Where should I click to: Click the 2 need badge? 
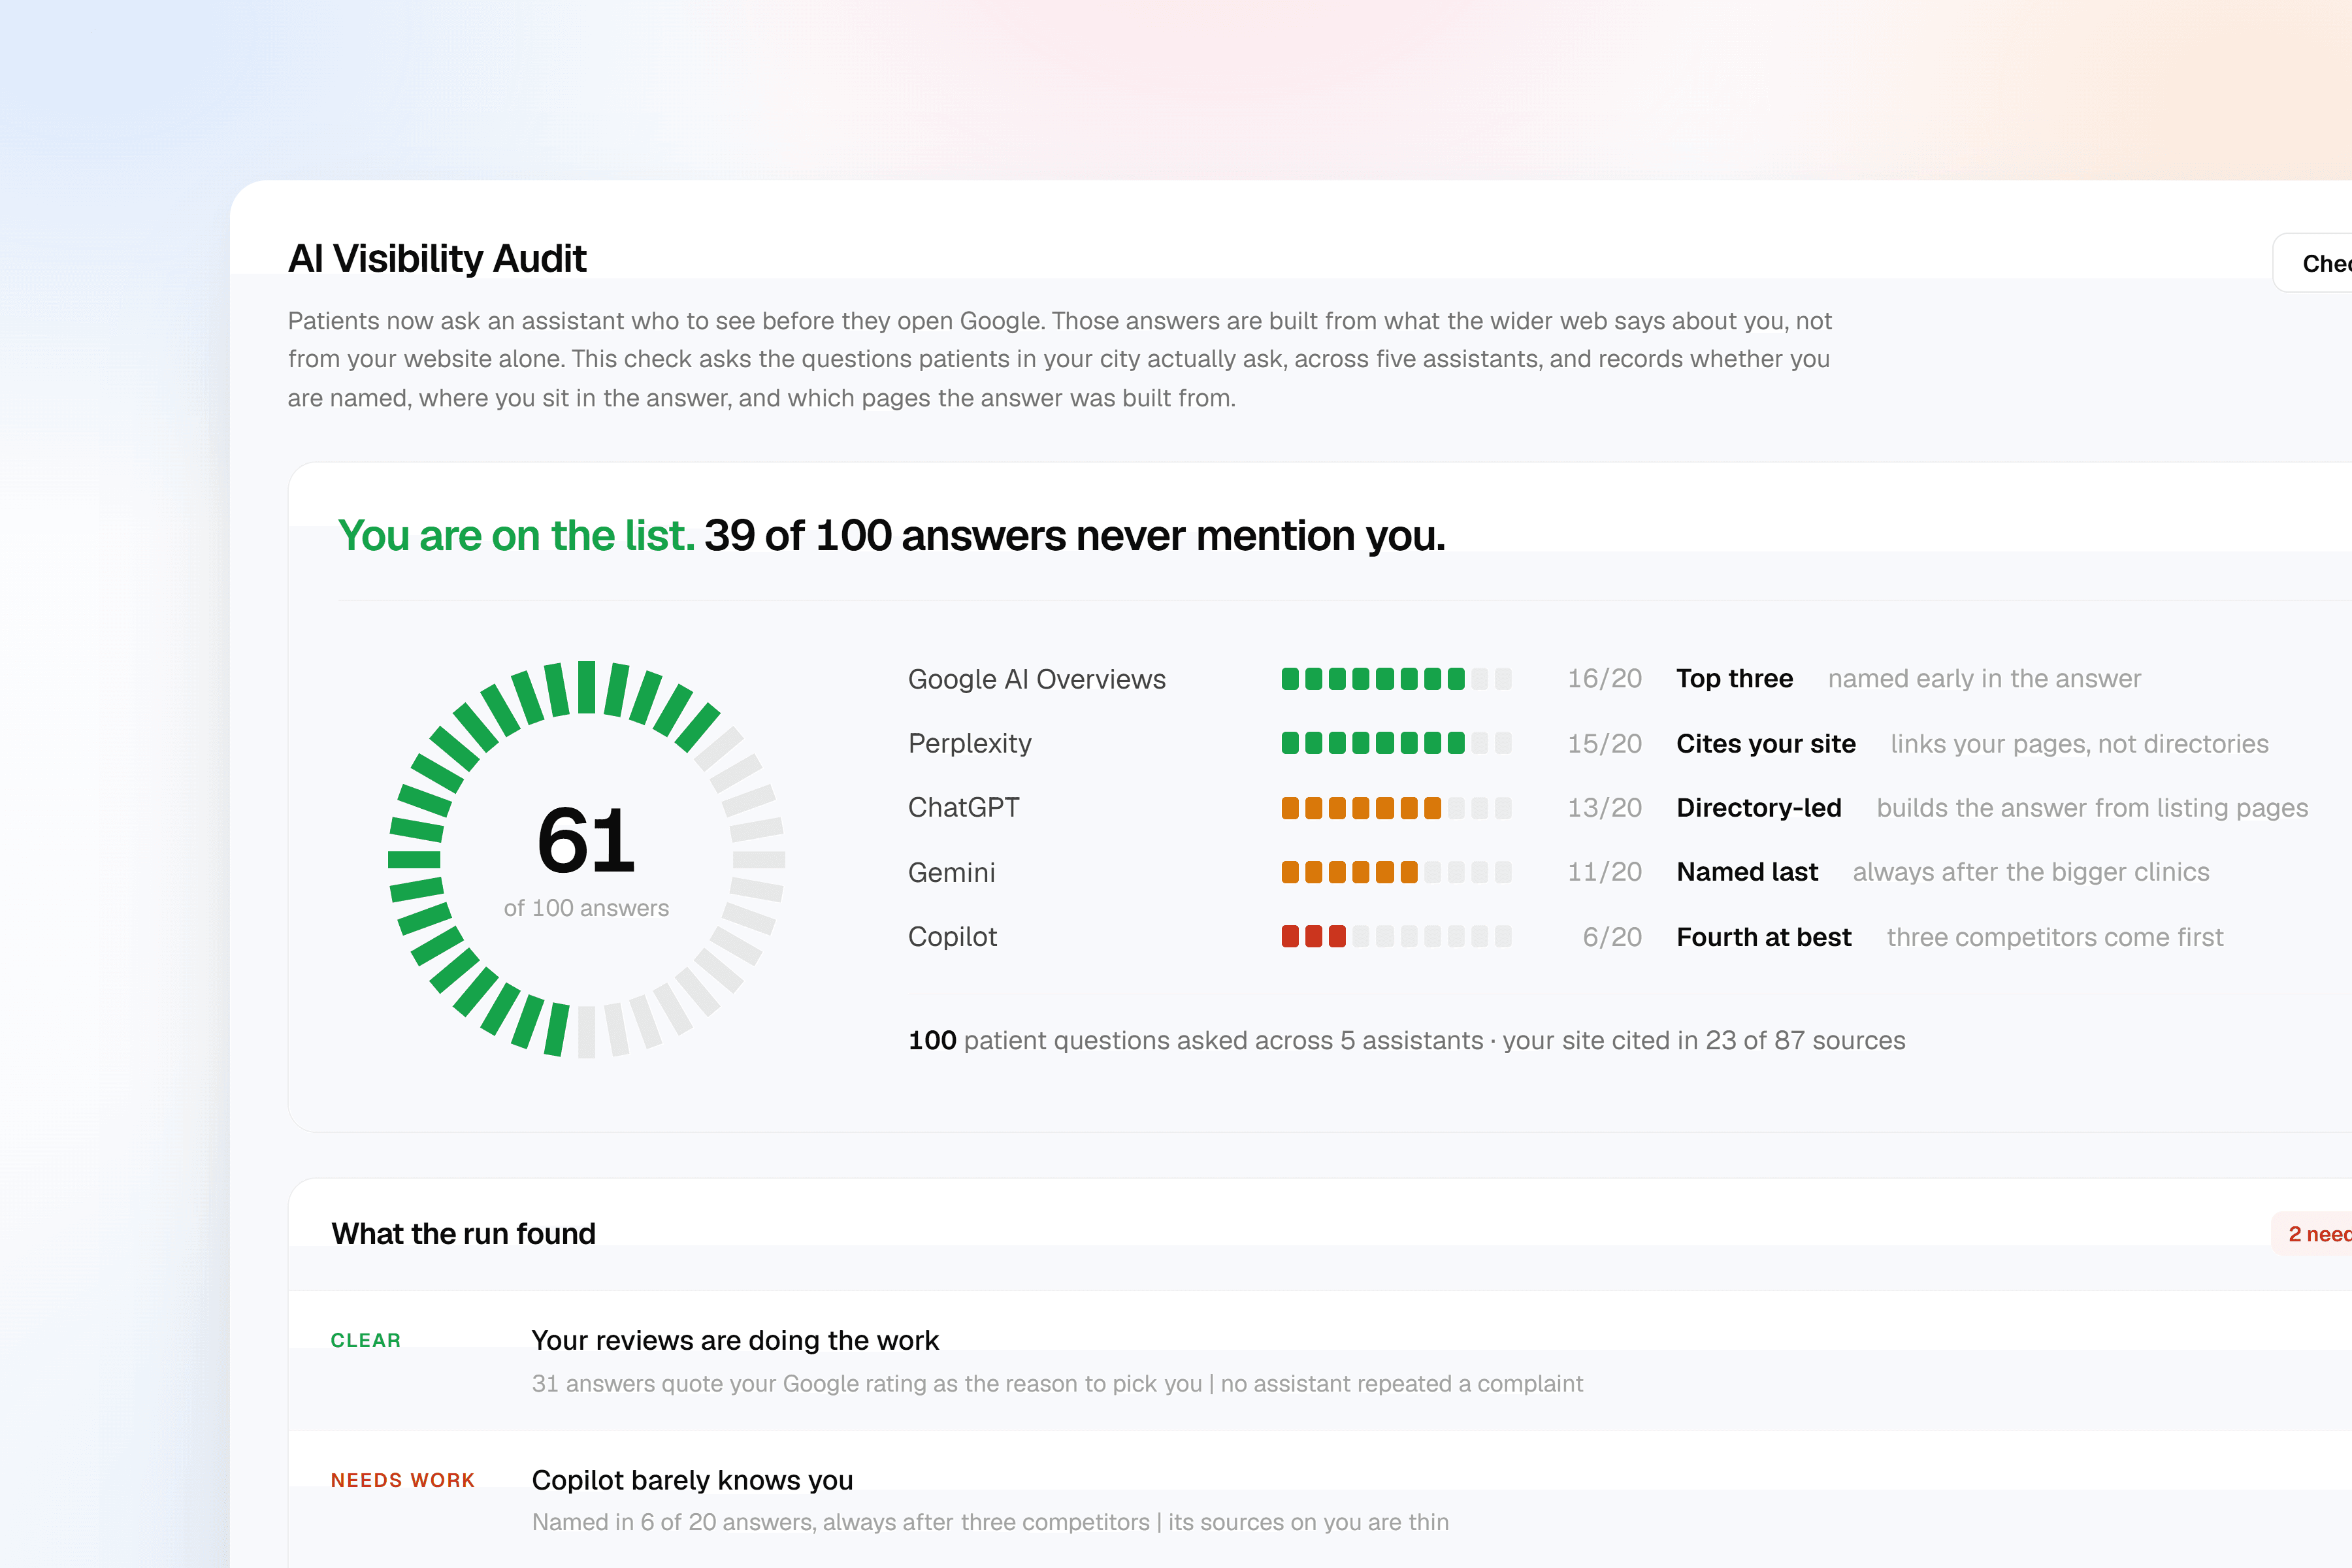coord(2313,1234)
